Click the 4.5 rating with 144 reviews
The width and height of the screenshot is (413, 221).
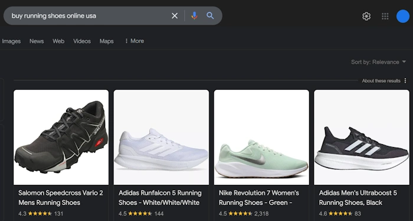tap(141, 214)
